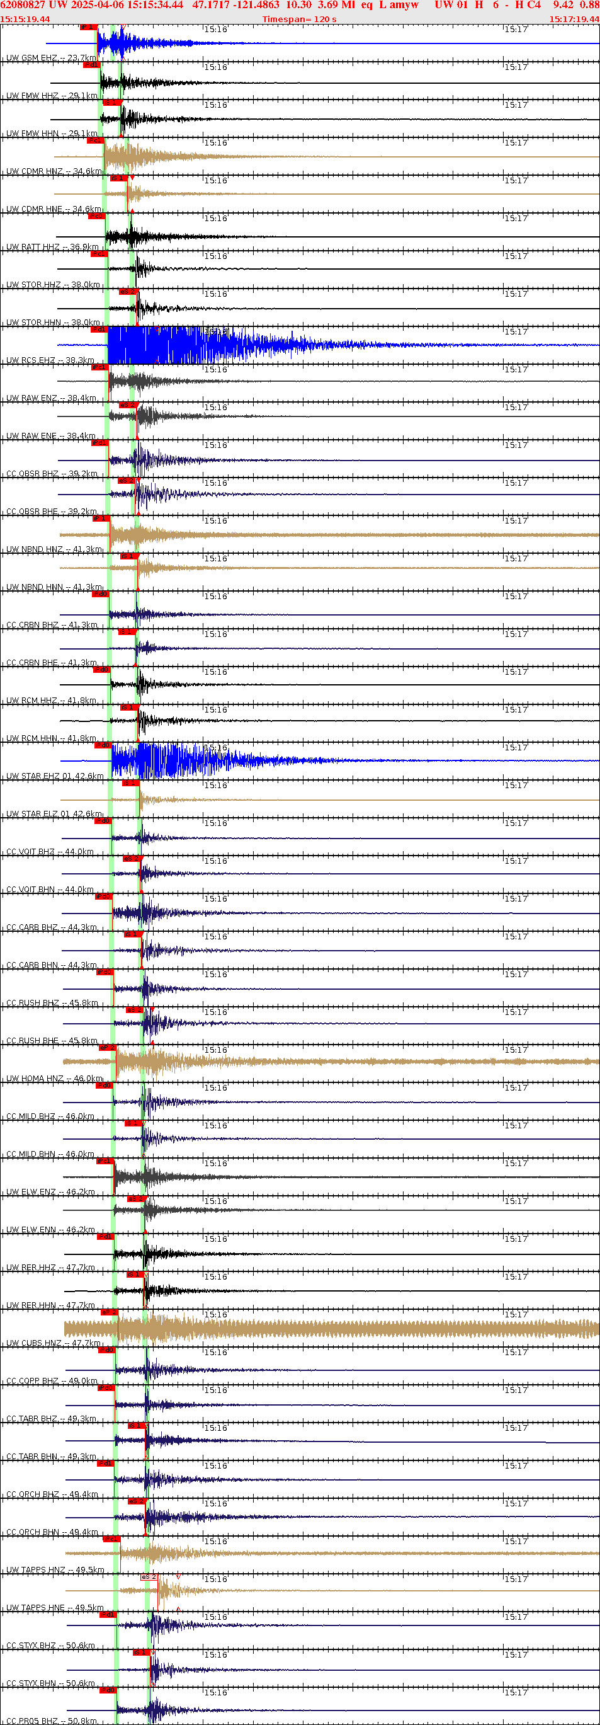This screenshot has width=600, height=1725.
Task: Select UW NBND HNZ 41.3km station label
Action: tap(55, 549)
